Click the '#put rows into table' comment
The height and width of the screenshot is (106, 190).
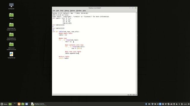(x=73, y=52)
